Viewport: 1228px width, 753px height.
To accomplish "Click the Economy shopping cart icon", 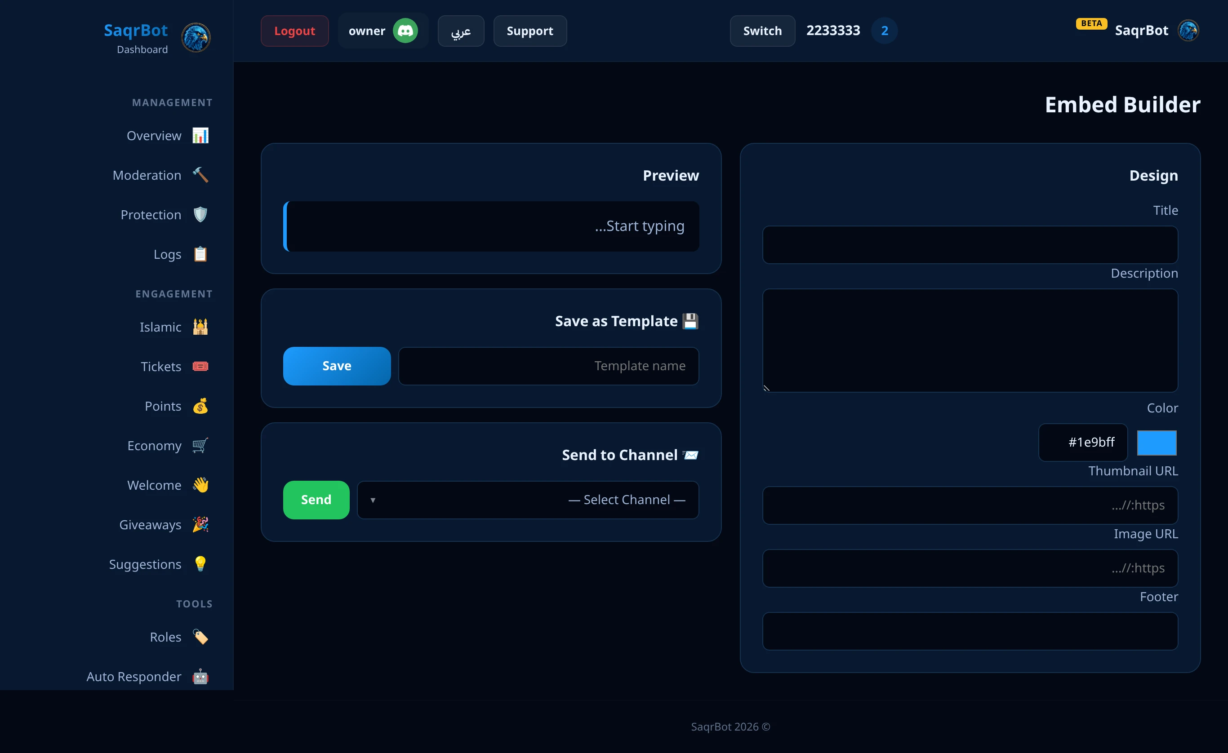I will tap(200, 445).
